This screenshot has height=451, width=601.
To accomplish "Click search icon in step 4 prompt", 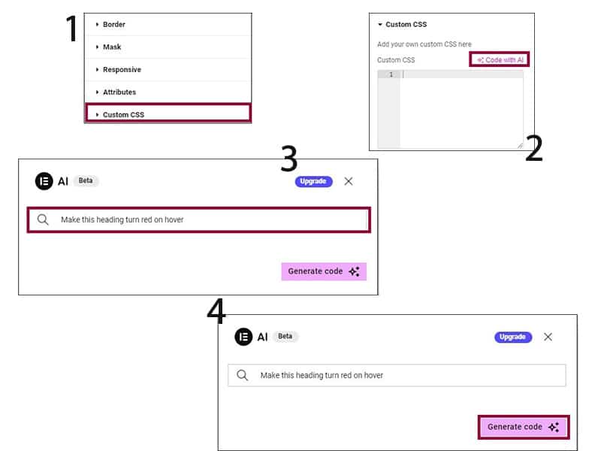I will (x=242, y=375).
